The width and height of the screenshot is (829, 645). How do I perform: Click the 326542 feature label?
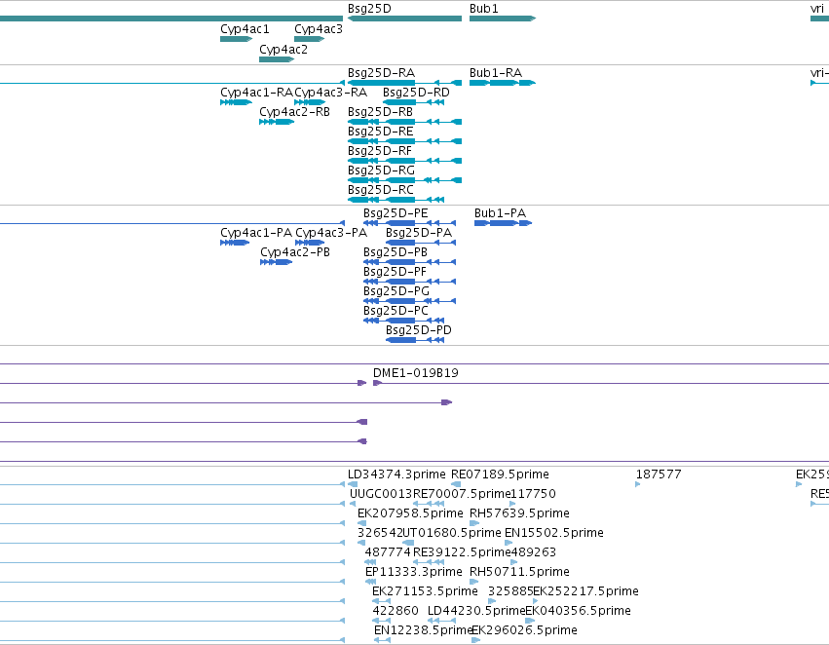click(x=380, y=533)
